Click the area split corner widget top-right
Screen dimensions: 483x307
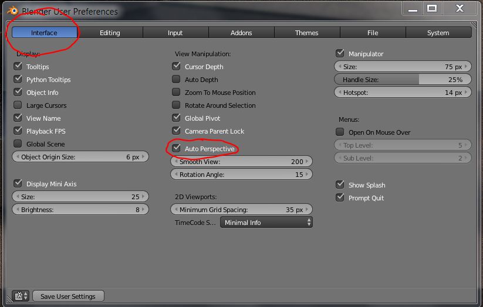[x=473, y=25]
